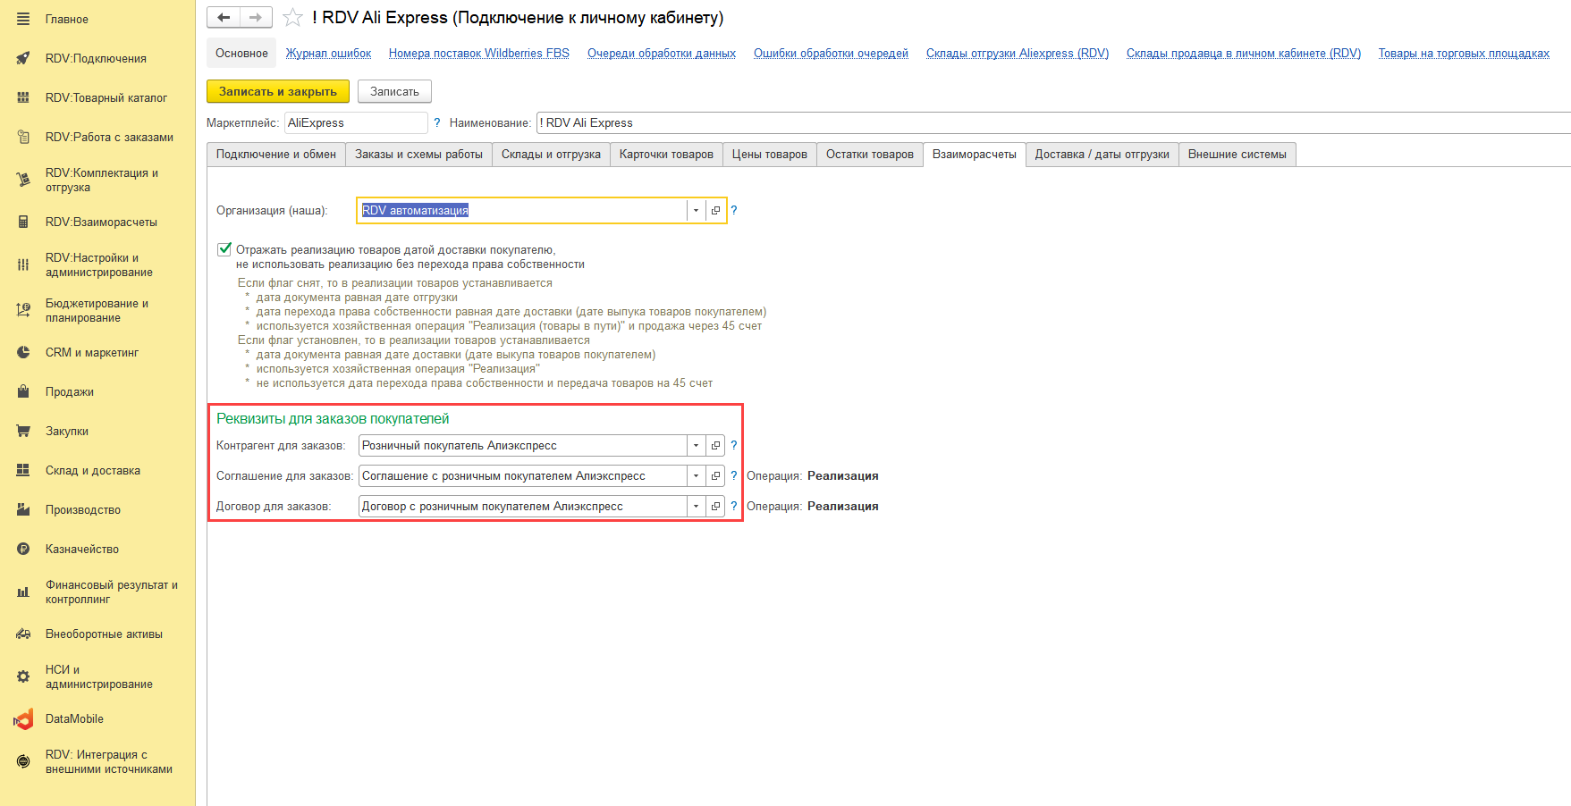Expand the Организация (наша) dropdown
Screen dimensions: 1571x806
696,210
